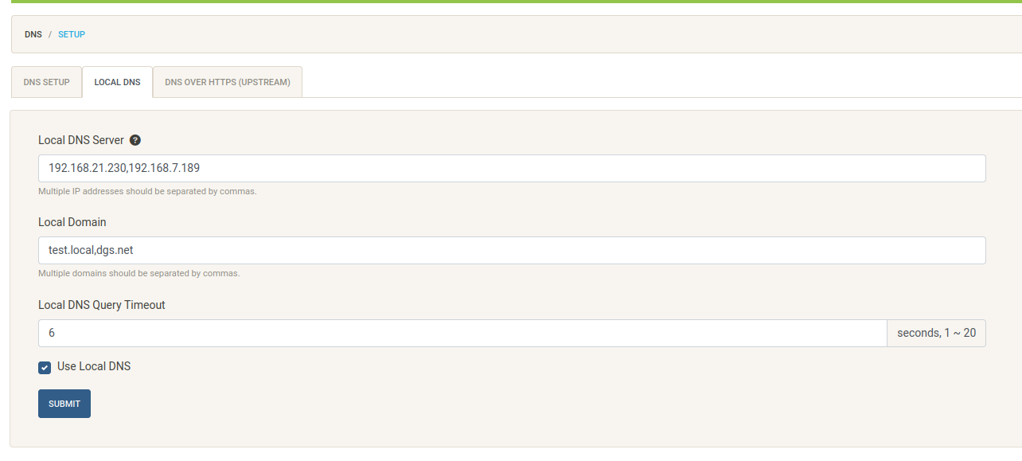Switch to the DNS Setup tab
This screenshot has width=1022, height=461.
[46, 82]
